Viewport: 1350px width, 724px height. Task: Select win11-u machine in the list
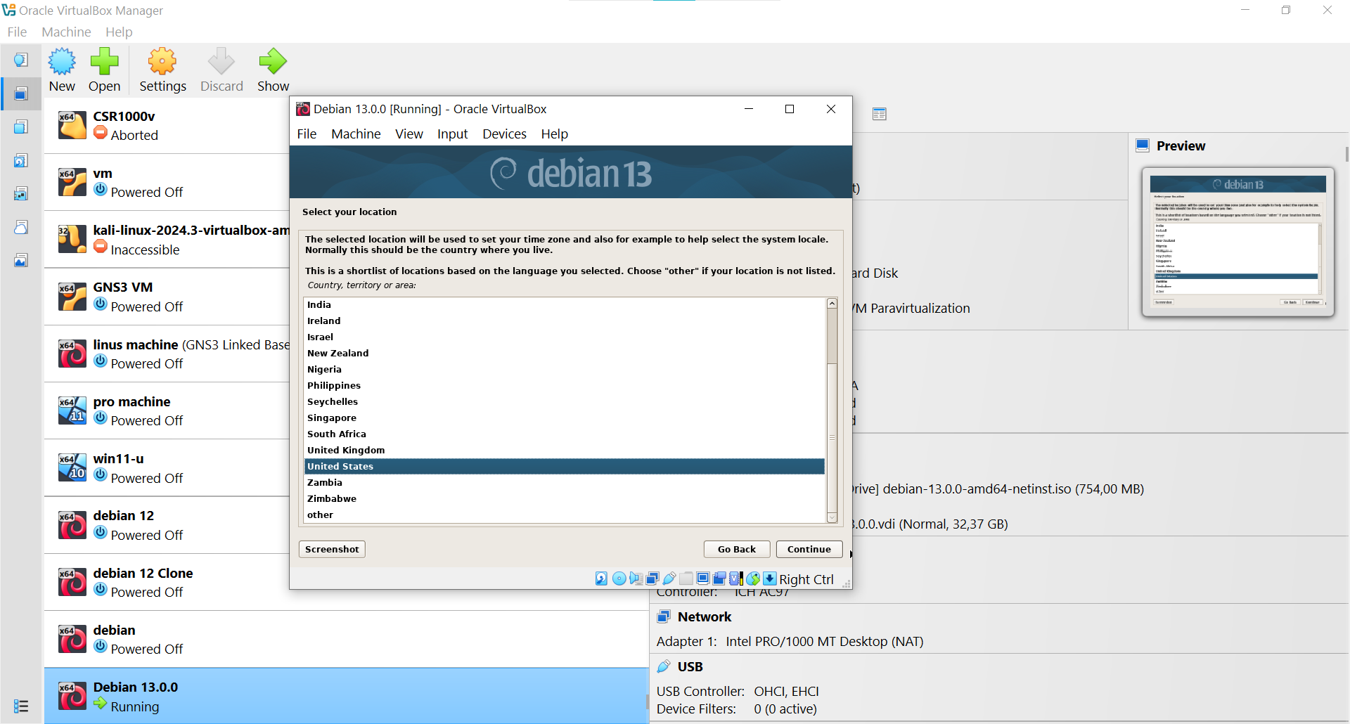167,468
